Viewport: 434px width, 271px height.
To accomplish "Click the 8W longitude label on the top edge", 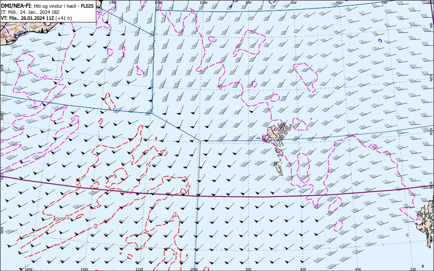I will pyautogui.click(x=249, y=2).
